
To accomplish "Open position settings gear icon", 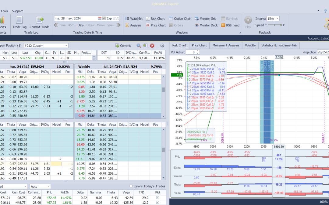I will (162, 46).
